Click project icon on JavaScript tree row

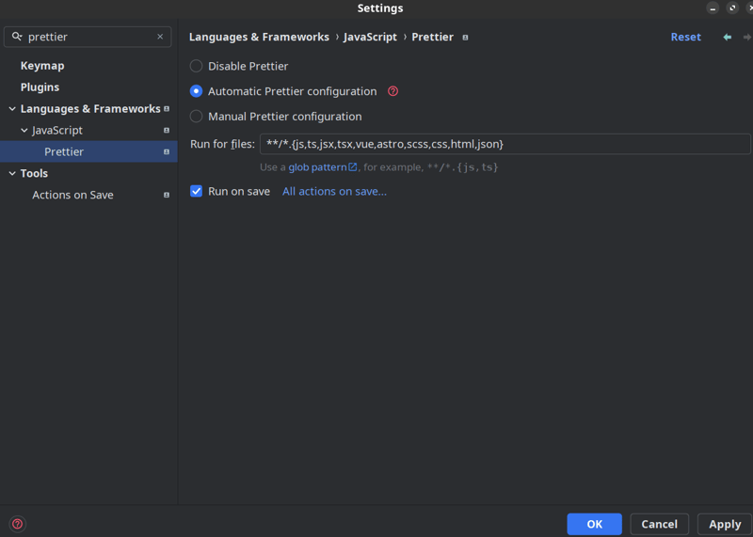coord(167,131)
